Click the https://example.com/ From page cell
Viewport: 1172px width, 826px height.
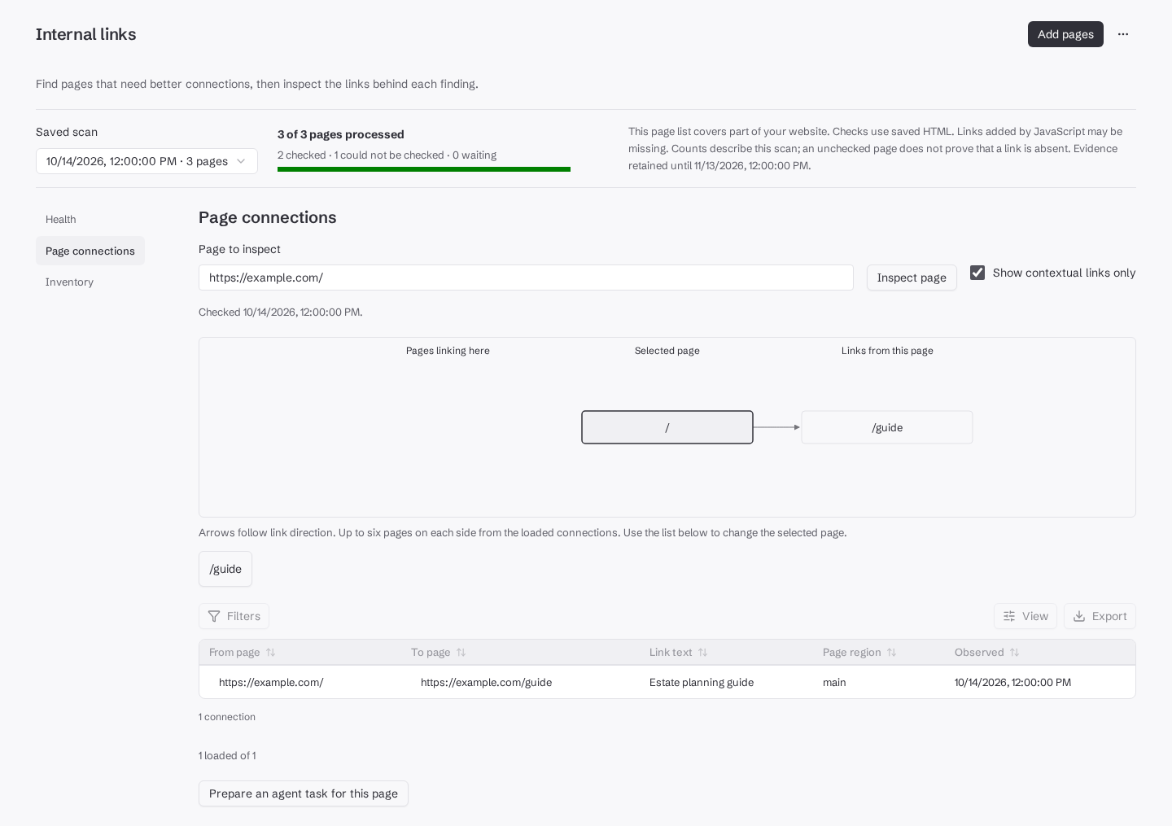click(x=271, y=683)
